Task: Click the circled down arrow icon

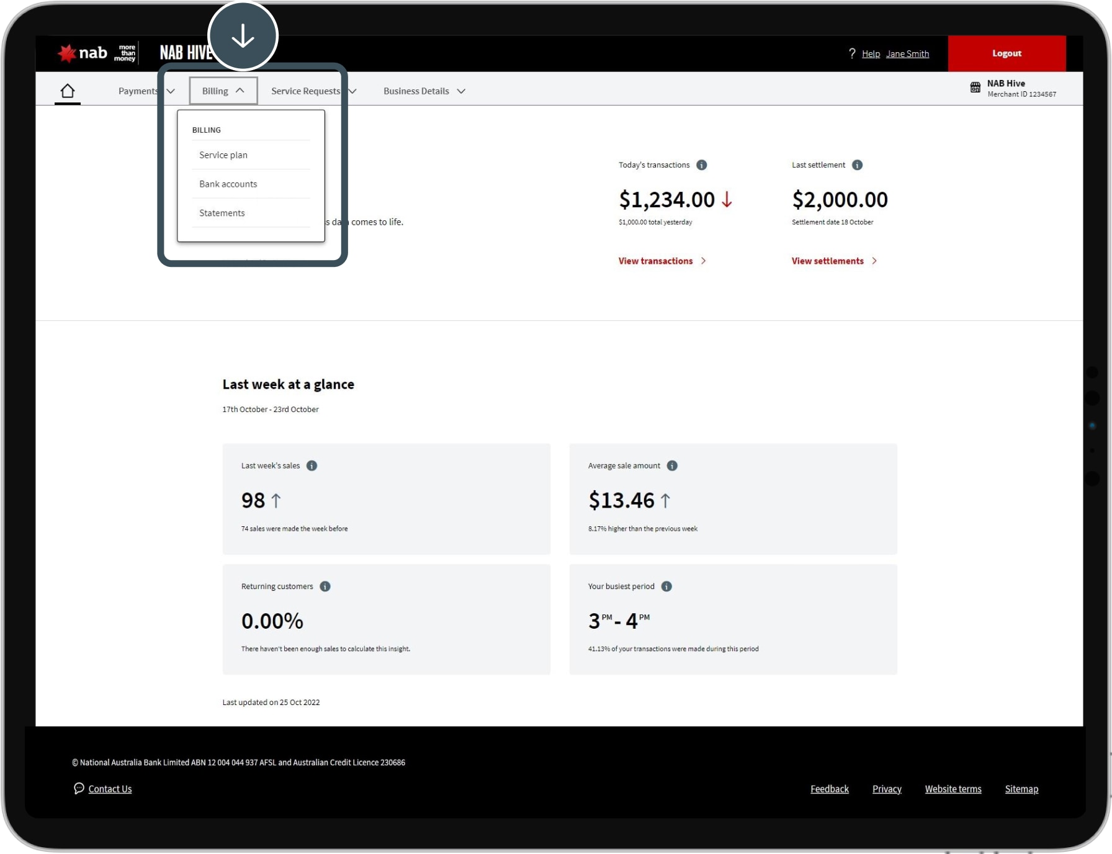Action: click(243, 36)
